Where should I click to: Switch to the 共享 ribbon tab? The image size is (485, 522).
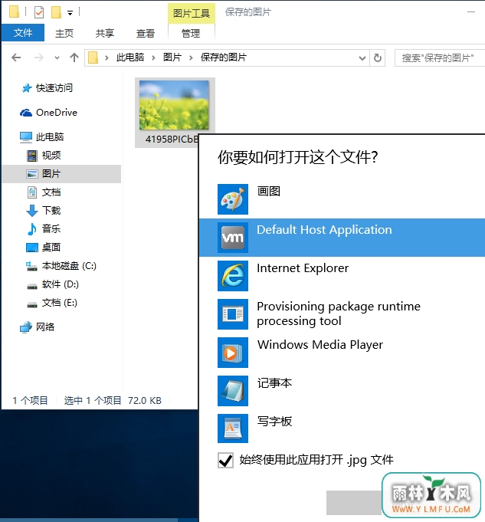(105, 33)
